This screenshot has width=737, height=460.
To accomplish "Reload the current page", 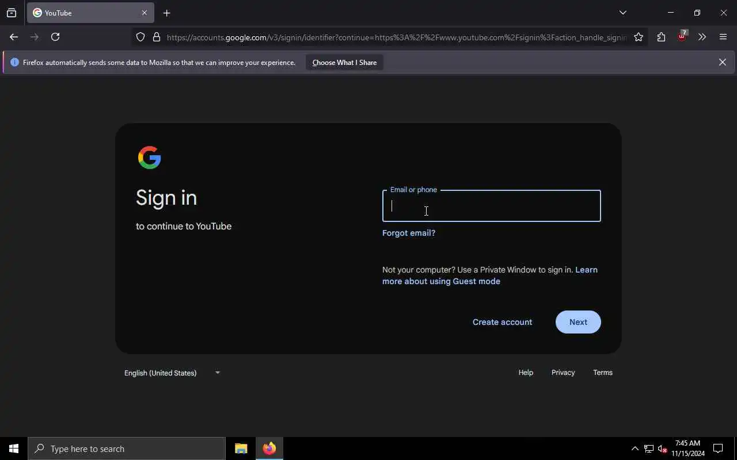I will pos(55,37).
